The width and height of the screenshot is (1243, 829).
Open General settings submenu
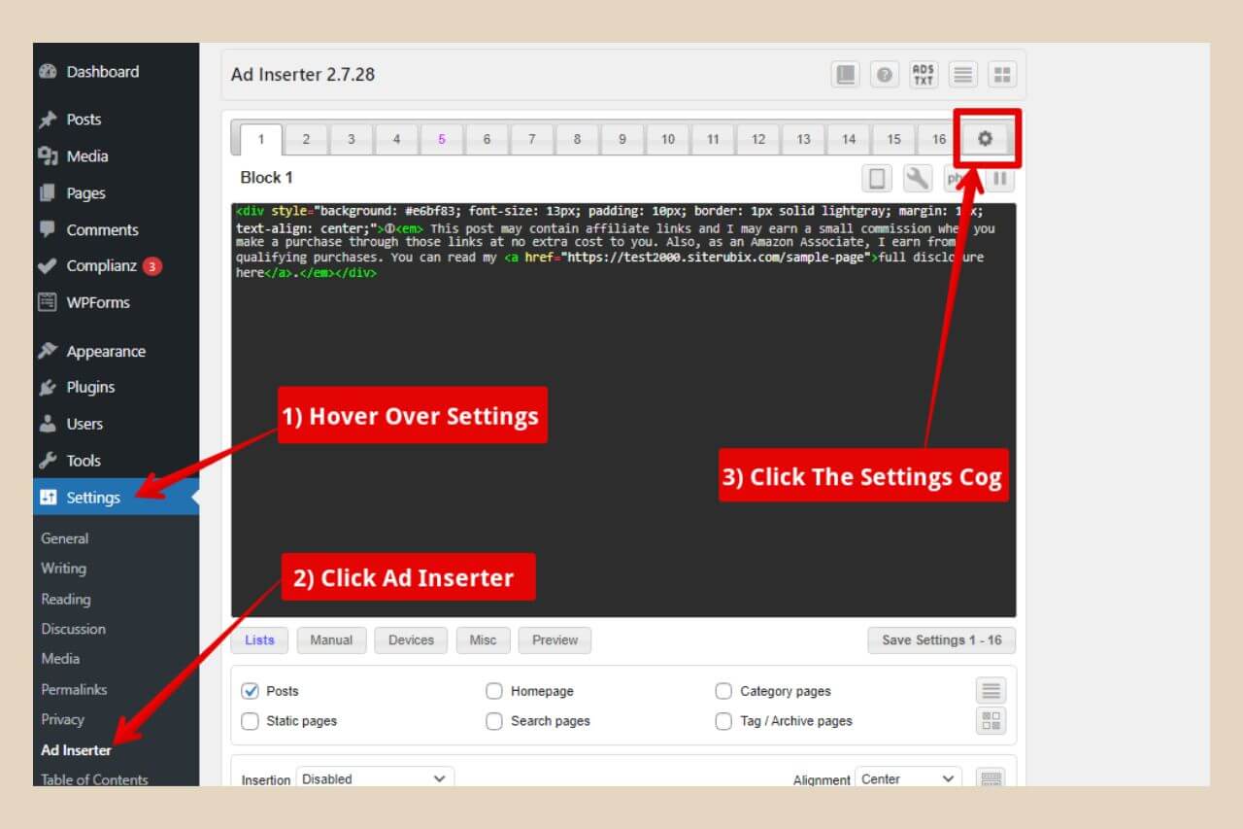point(64,538)
